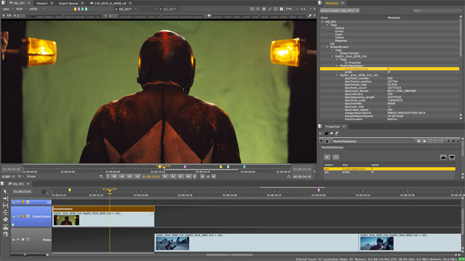Click the lock icon in Properties toolbar
This screenshot has height=261, width=465.
tap(327, 133)
